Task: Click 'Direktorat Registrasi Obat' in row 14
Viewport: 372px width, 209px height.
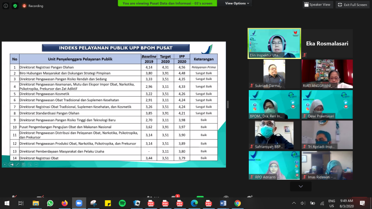Action: coord(39,158)
